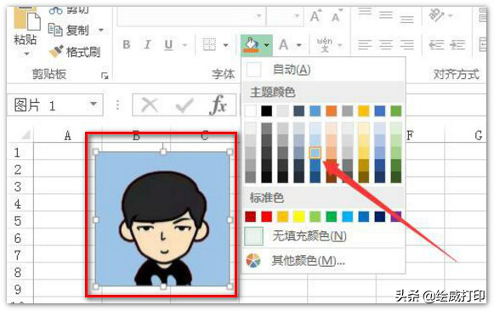
Task: Click the Fill Color paint bucket icon
Action: click(251, 45)
